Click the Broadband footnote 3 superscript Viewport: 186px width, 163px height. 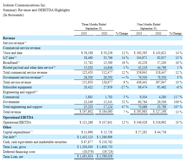click(x=19, y=62)
